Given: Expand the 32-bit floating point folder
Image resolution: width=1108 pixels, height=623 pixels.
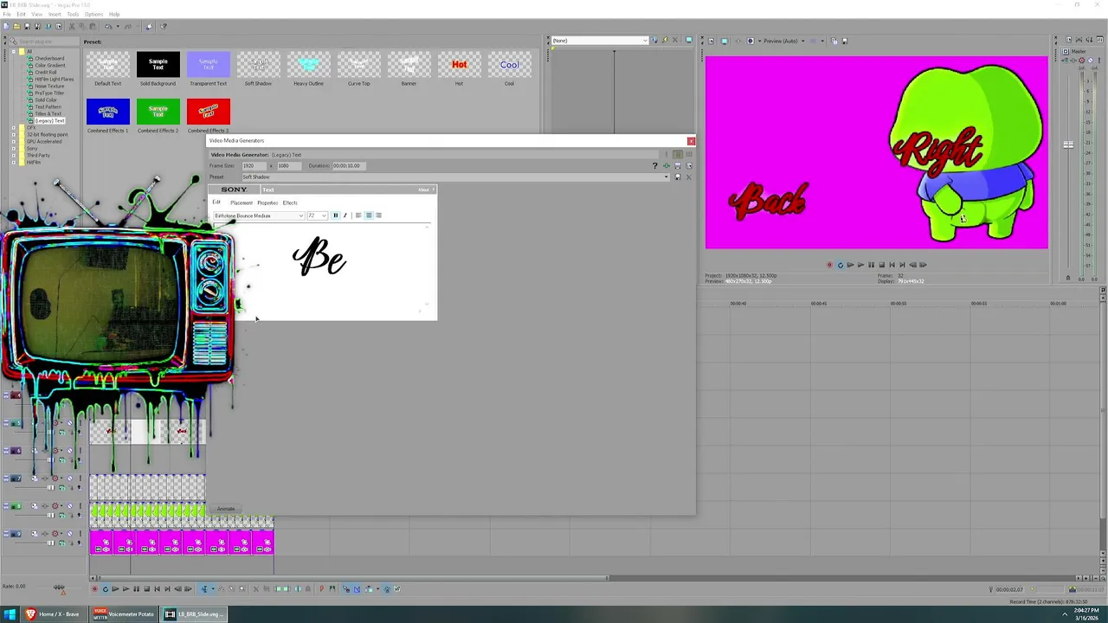Looking at the screenshot, I should [x=13, y=134].
